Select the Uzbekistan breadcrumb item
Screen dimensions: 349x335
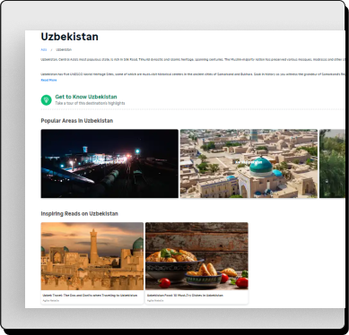point(64,49)
